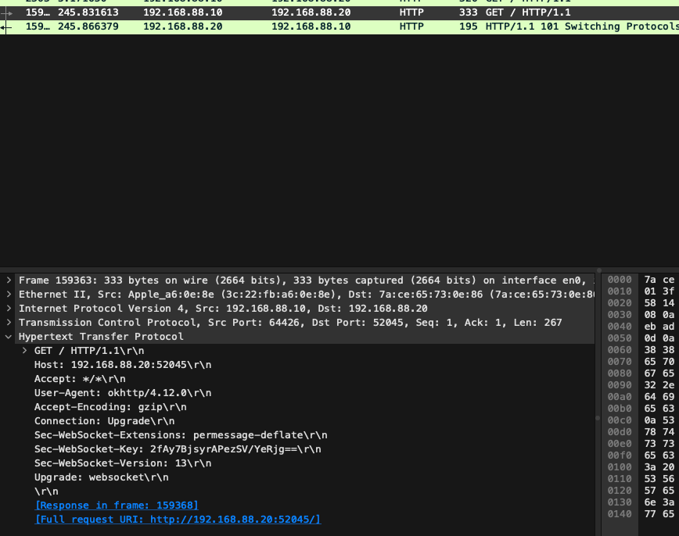This screenshot has width=679, height=536.
Task: Select the User-Agent okhttp/4.12.0 line
Action: [123, 393]
